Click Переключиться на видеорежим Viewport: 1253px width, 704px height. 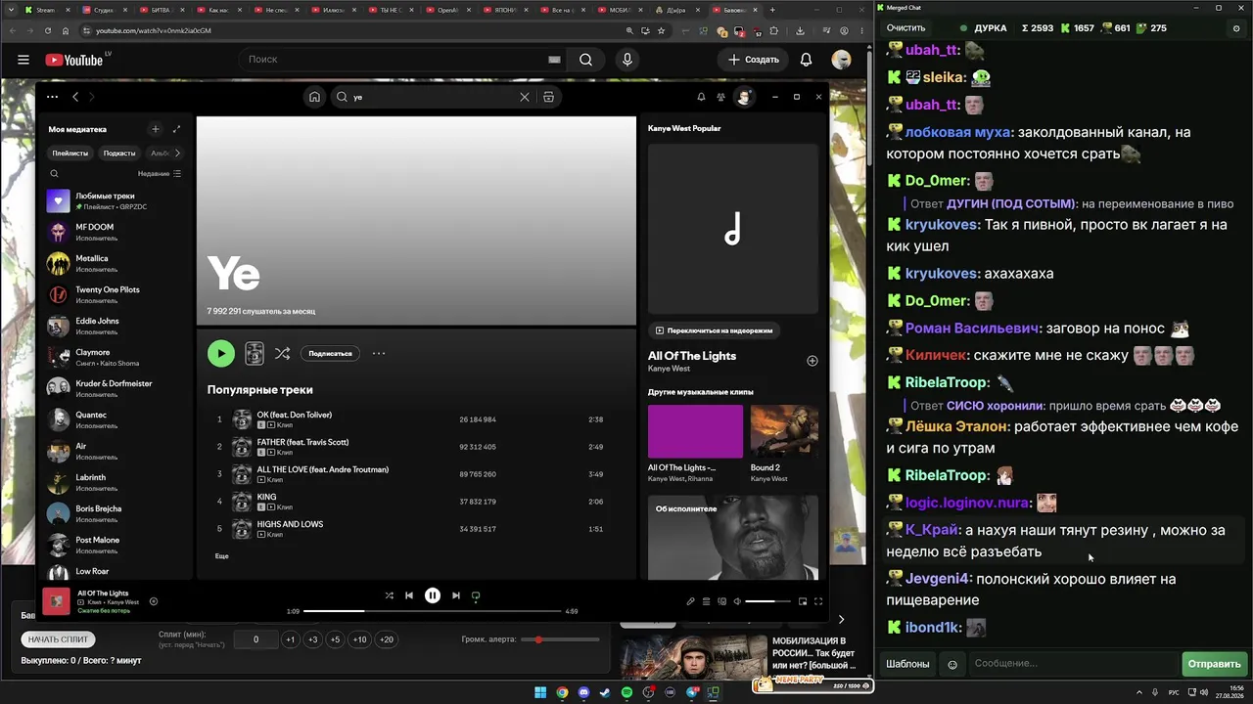[715, 330]
